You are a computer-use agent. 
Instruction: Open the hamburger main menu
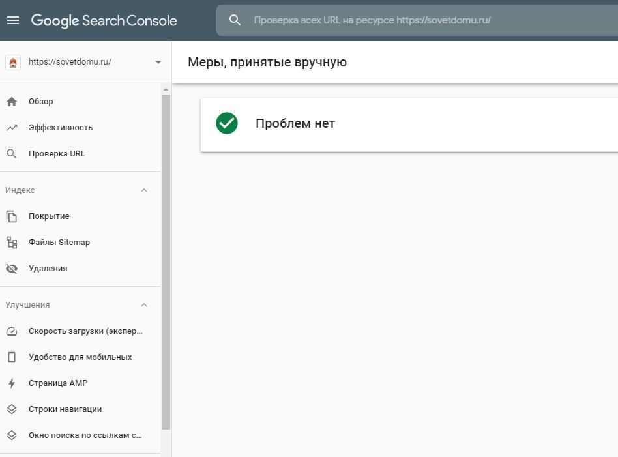click(13, 20)
